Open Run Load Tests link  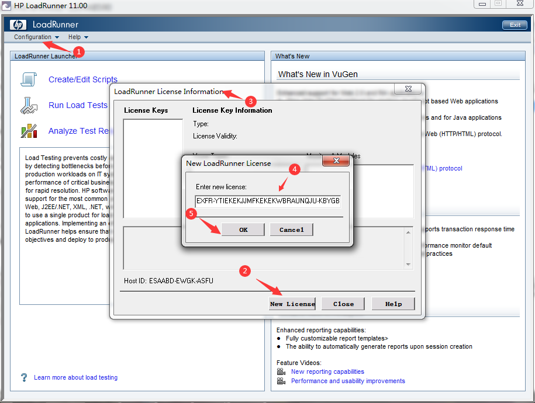tap(78, 105)
